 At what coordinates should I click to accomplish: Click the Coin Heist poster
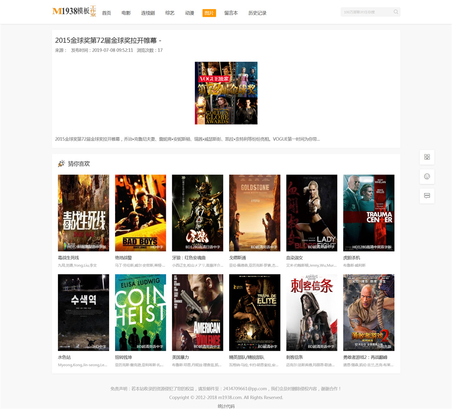pyautogui.click(x=141, y=313)
